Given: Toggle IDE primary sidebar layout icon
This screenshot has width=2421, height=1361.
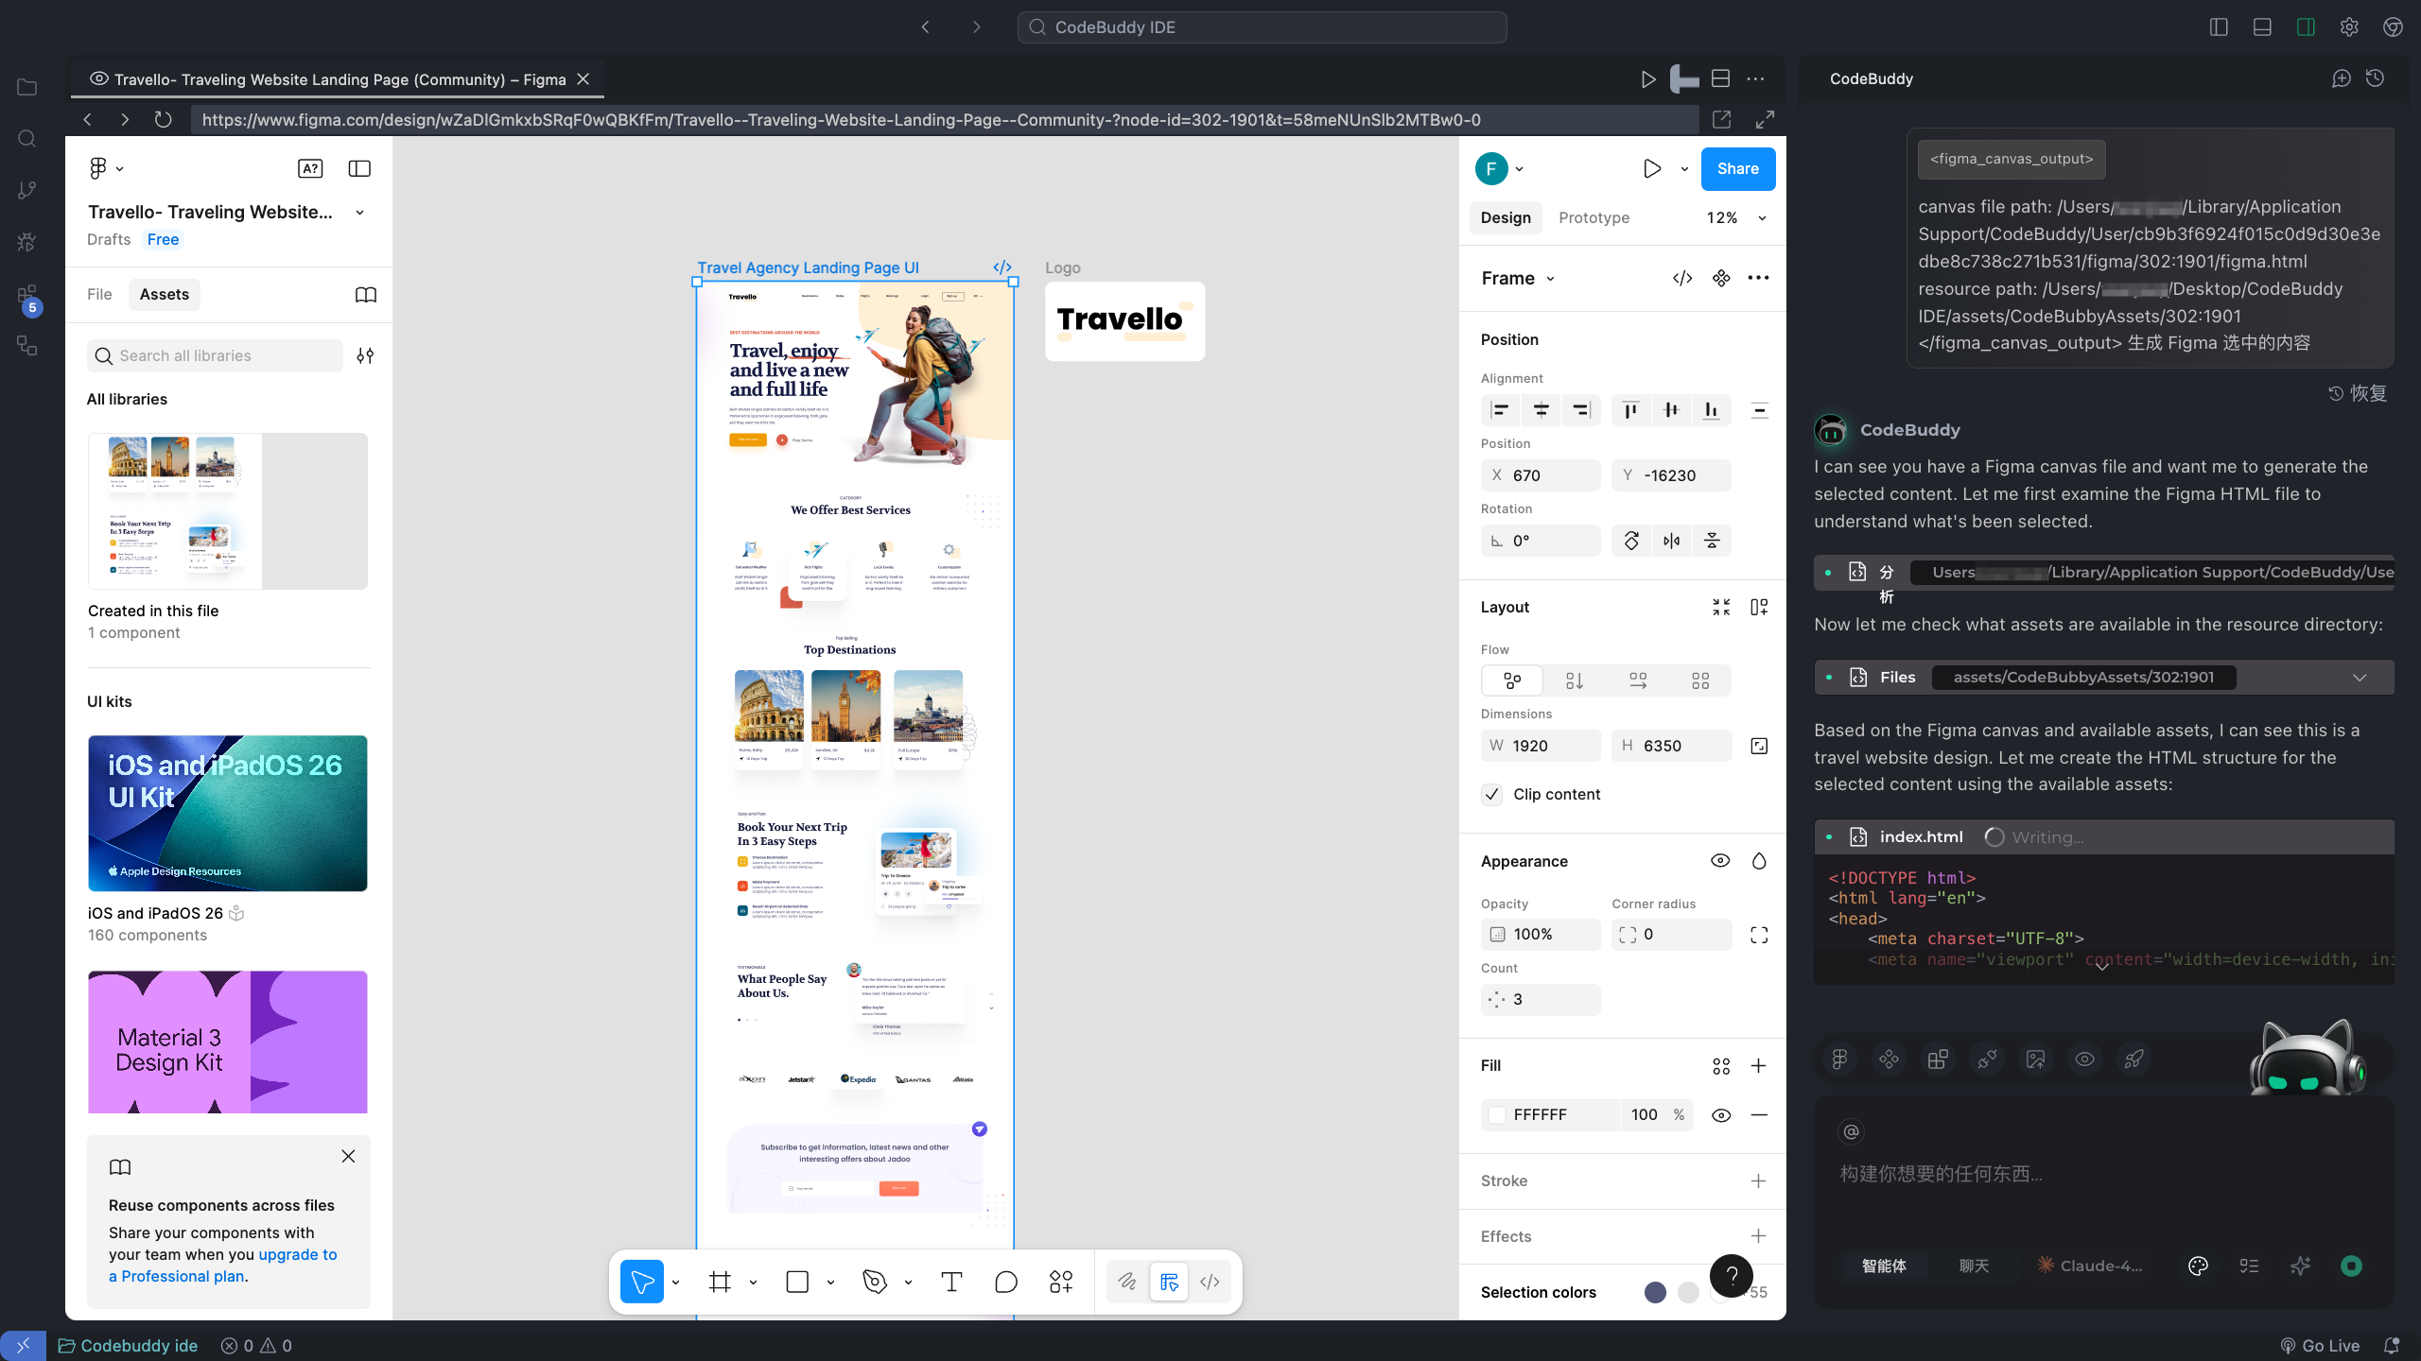Looking at the screenshot, I should (x=2219, y=27).
